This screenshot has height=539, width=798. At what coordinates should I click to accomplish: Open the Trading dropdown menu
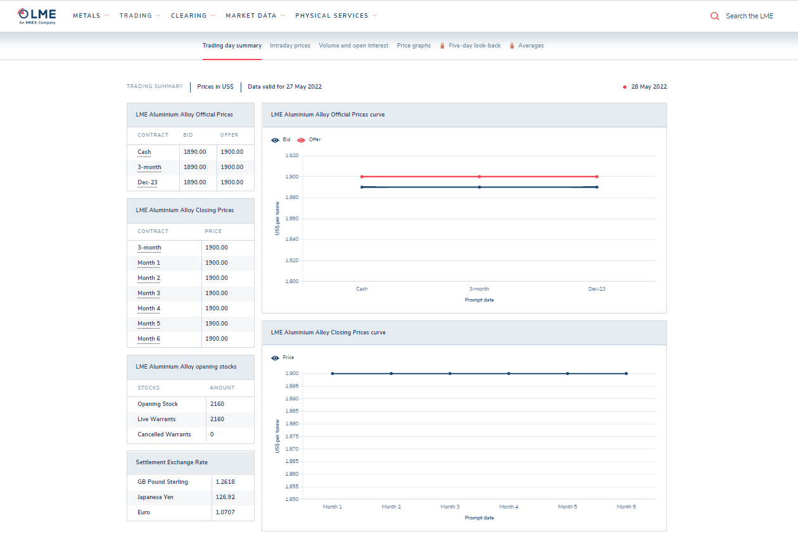[139, 16]
